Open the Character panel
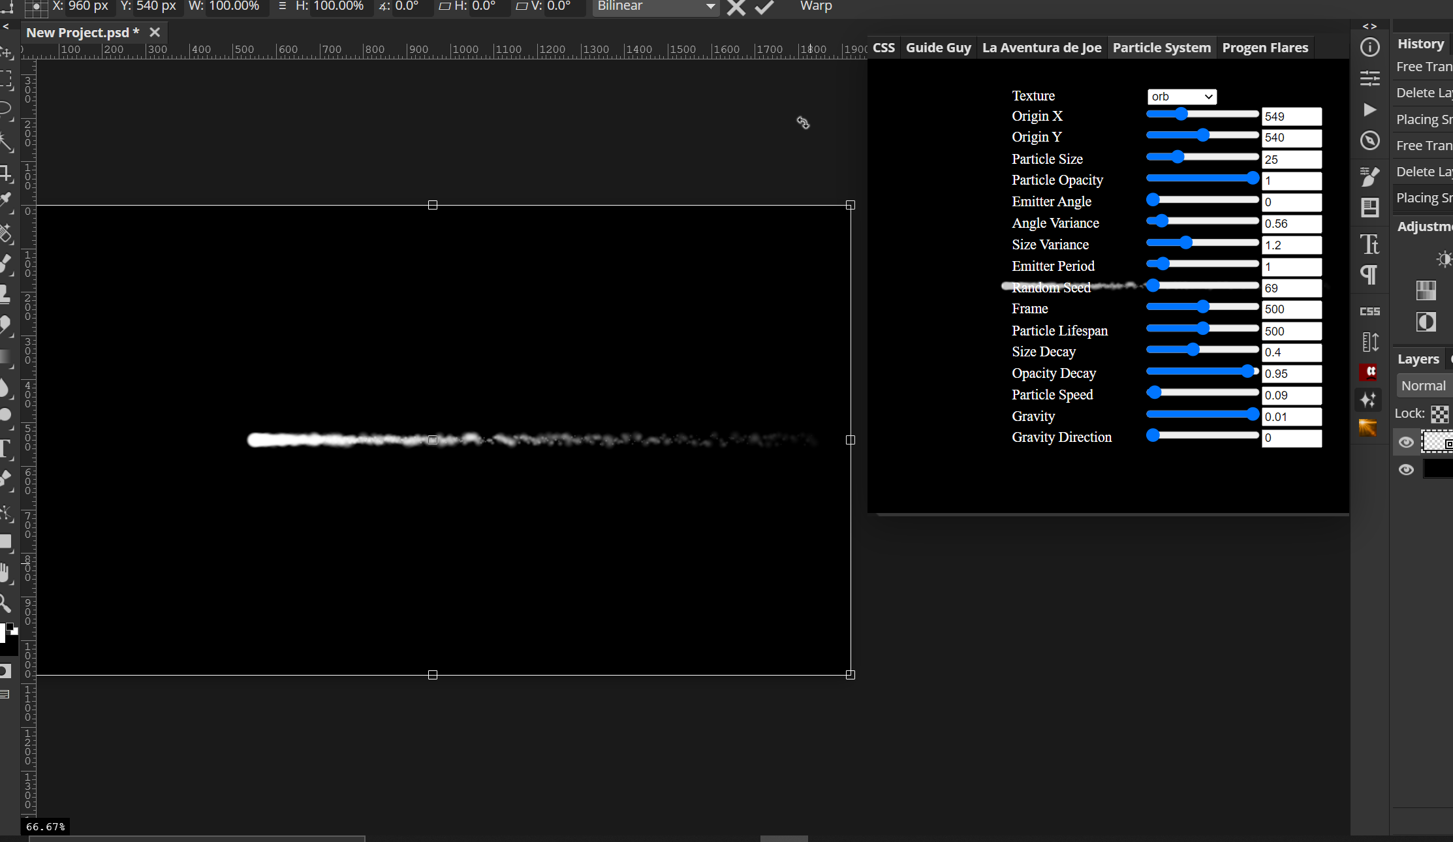 click(1370, 245)
